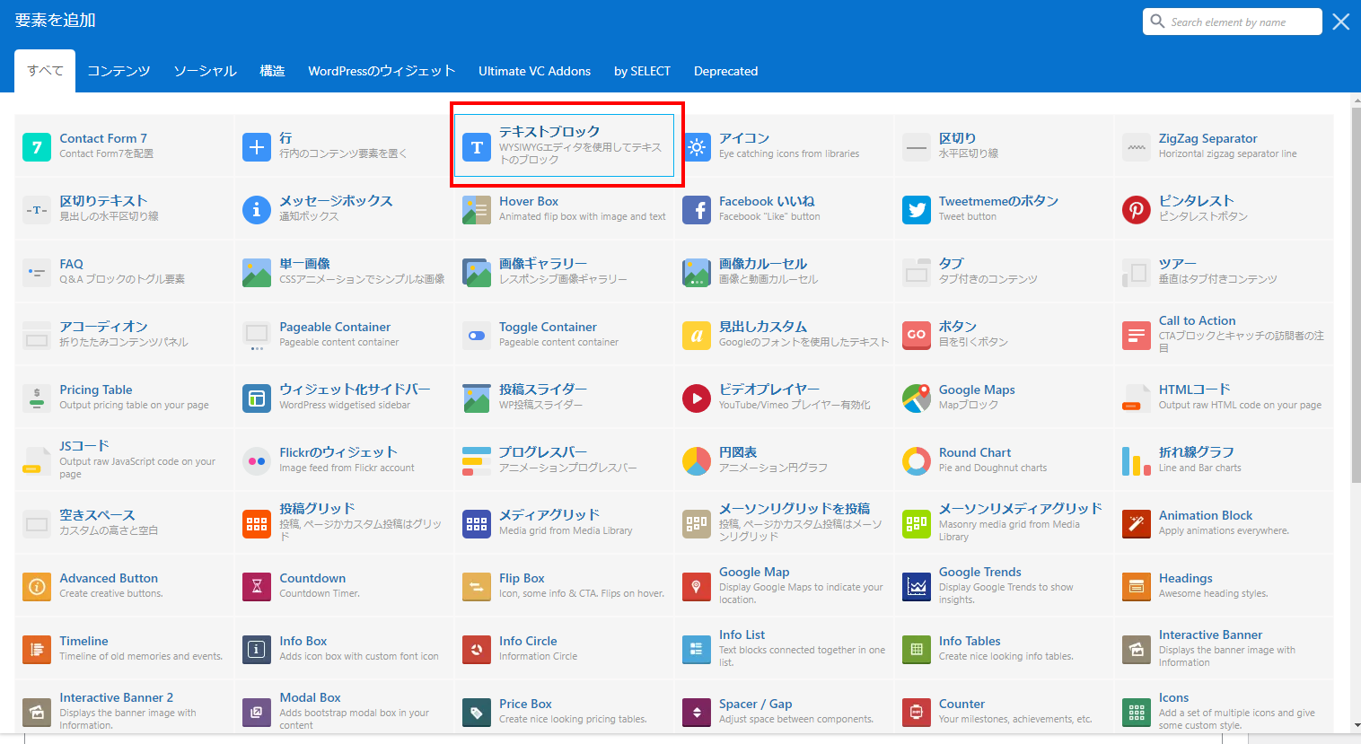The height and width of the screenshot is (744, 1361).
Task: Open the Deprecated tab
Action: coord(725,71)
